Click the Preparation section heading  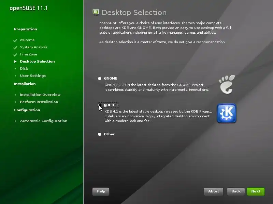coord(25,29)
